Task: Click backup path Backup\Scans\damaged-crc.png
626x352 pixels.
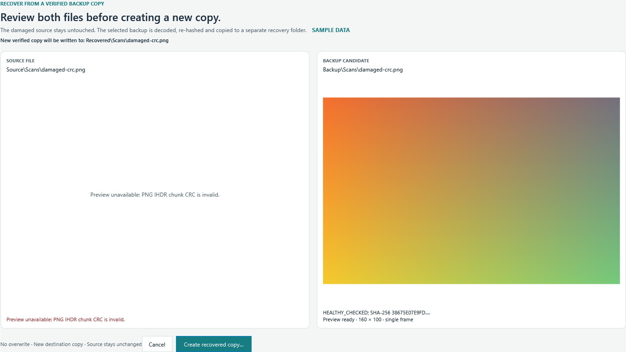Action: pos(363,70)
